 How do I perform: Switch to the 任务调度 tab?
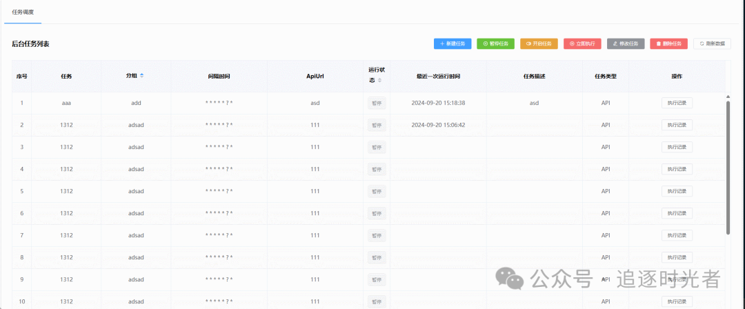[23, 12]
